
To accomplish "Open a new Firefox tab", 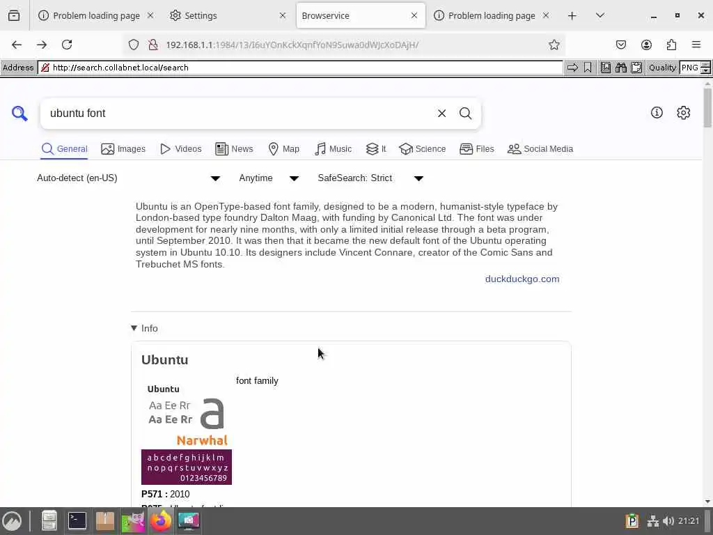I will click(572, 15).
